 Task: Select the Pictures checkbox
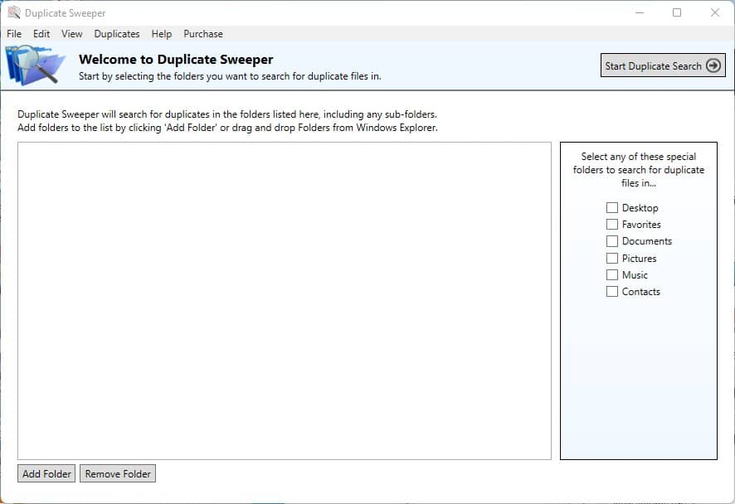(x=612, y=258)
